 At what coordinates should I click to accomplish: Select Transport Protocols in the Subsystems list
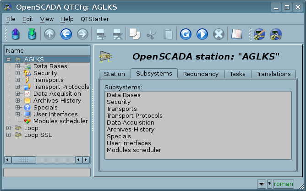(x=130, y=116)
